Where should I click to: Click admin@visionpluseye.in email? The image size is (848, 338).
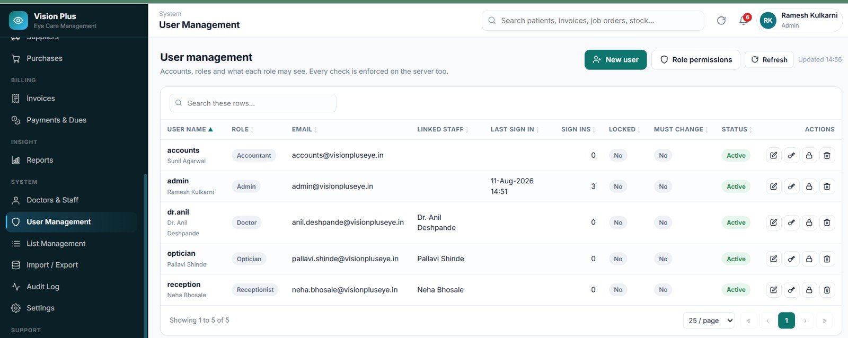click(332, 186)
